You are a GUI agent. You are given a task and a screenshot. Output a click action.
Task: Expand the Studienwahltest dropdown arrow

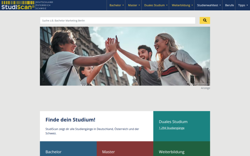coord(220,5)
